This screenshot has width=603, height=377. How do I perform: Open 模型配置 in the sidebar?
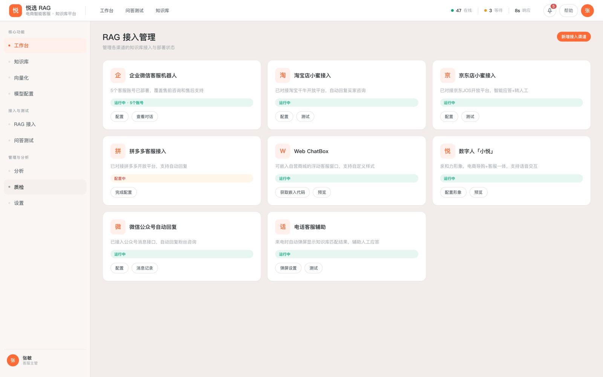click(45, 94)
